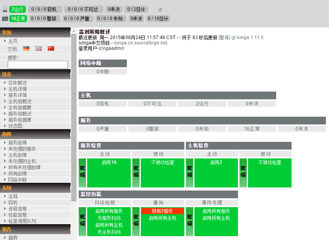This screenshot has height=240, width=329.
Task: Click inside the 搜索 input field
Action: (x=38, y=65)
